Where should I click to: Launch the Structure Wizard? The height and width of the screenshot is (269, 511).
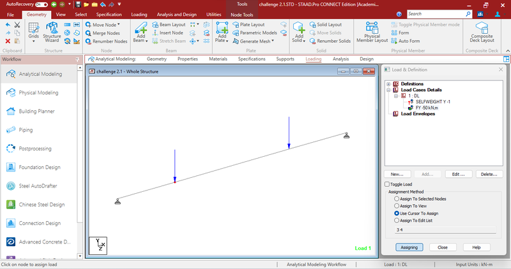(x=52, y=32)
